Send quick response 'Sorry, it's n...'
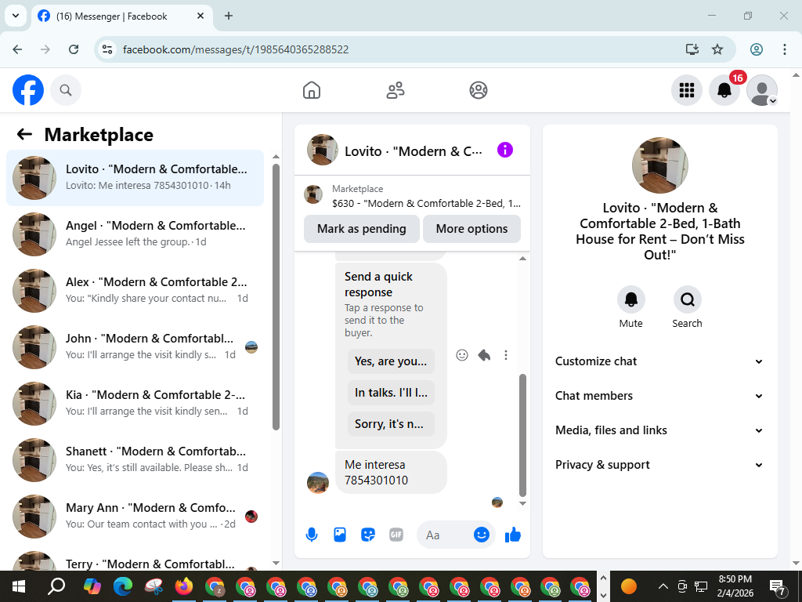 [x=391, y=424]
